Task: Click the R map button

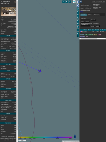Action: click(x=78, y=33)
